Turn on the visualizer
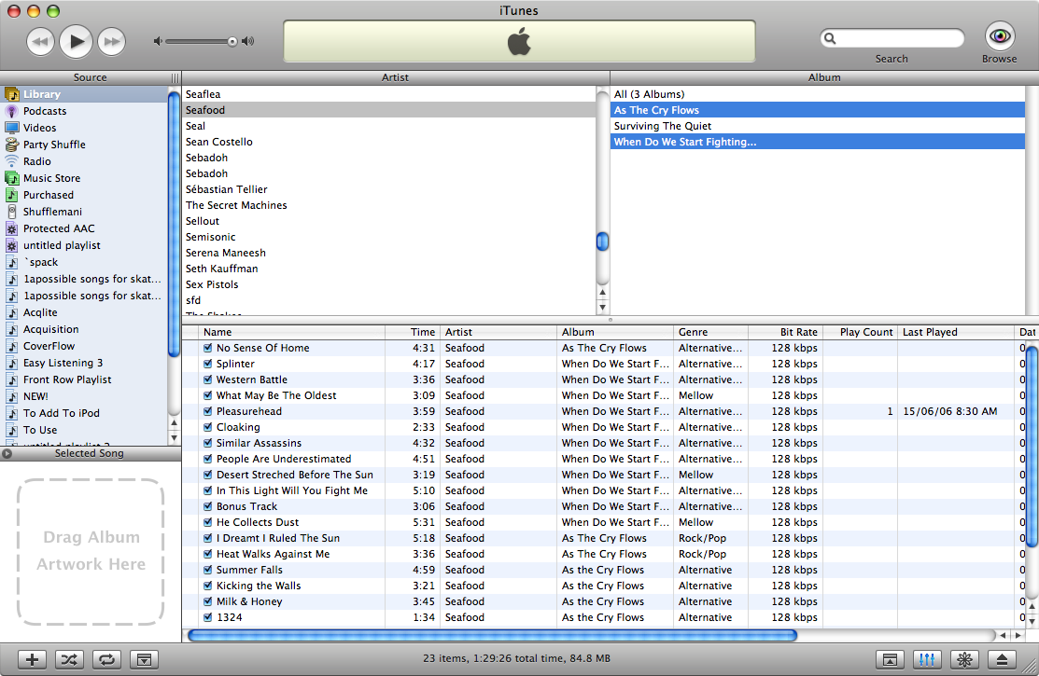The image size is (1039, 676). (965, 659)
